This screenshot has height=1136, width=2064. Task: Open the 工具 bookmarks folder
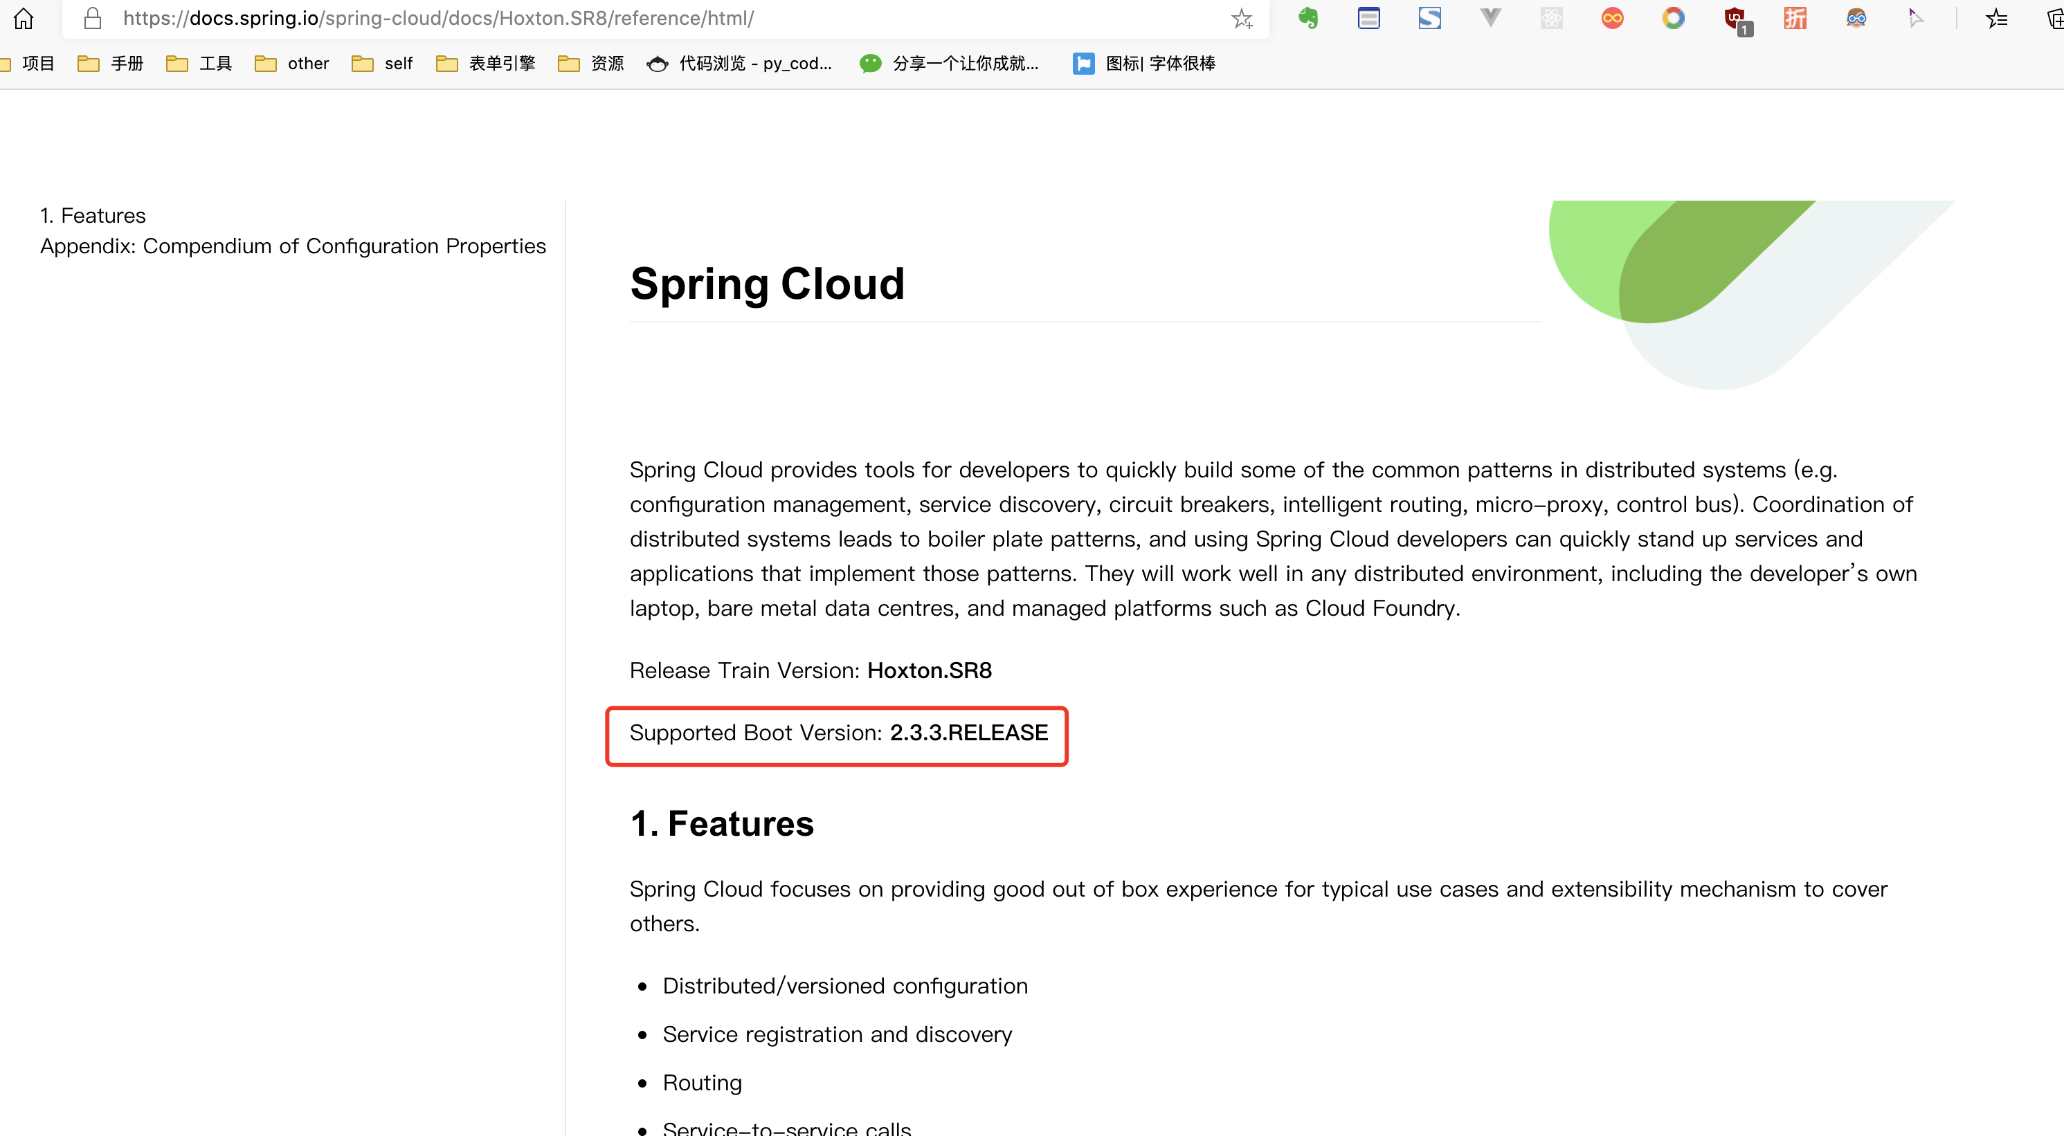(x=199, y=63)
